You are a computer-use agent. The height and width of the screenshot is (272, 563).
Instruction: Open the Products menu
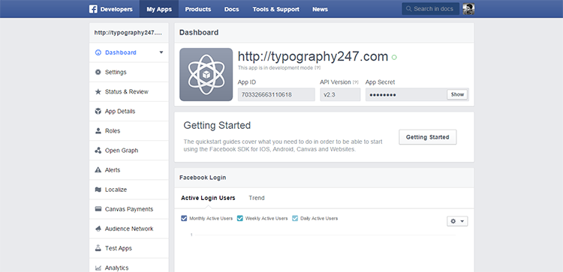[198, 9]
